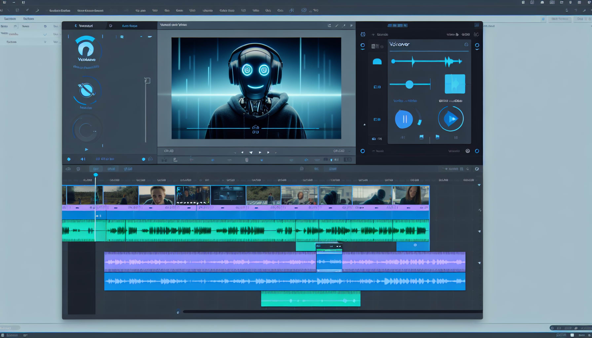Click the playhead marker on the timeline ruler

coord(96,174)
